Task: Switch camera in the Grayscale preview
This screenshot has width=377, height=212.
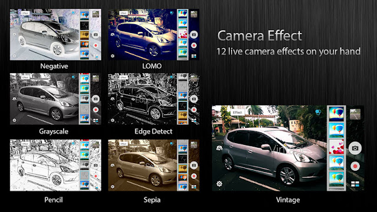Action: coord(14,99)
